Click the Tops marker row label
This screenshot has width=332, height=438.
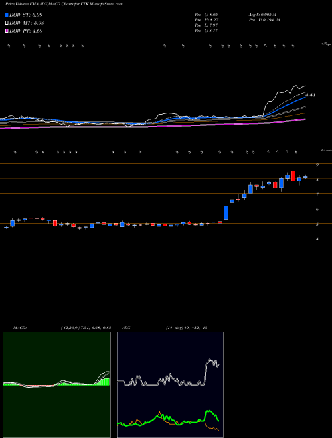coord(326,44)
